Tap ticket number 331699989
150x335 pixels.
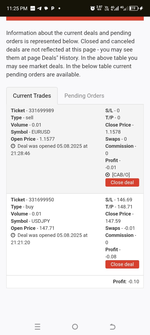[x=41, y=111]
